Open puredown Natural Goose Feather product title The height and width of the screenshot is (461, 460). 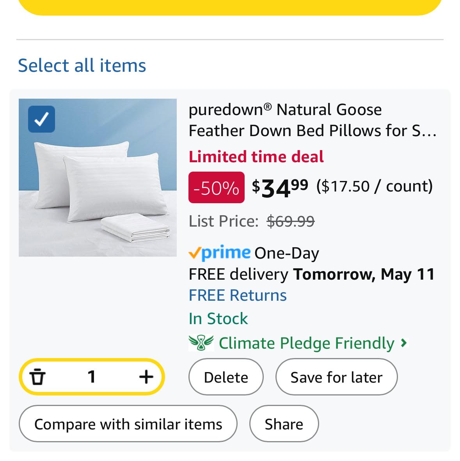coord(312,120)
